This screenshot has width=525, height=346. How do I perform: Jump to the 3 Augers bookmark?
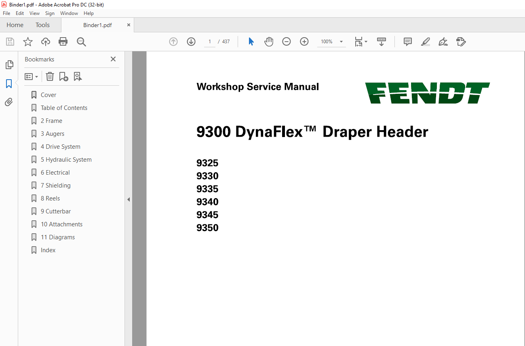point(53,134)
